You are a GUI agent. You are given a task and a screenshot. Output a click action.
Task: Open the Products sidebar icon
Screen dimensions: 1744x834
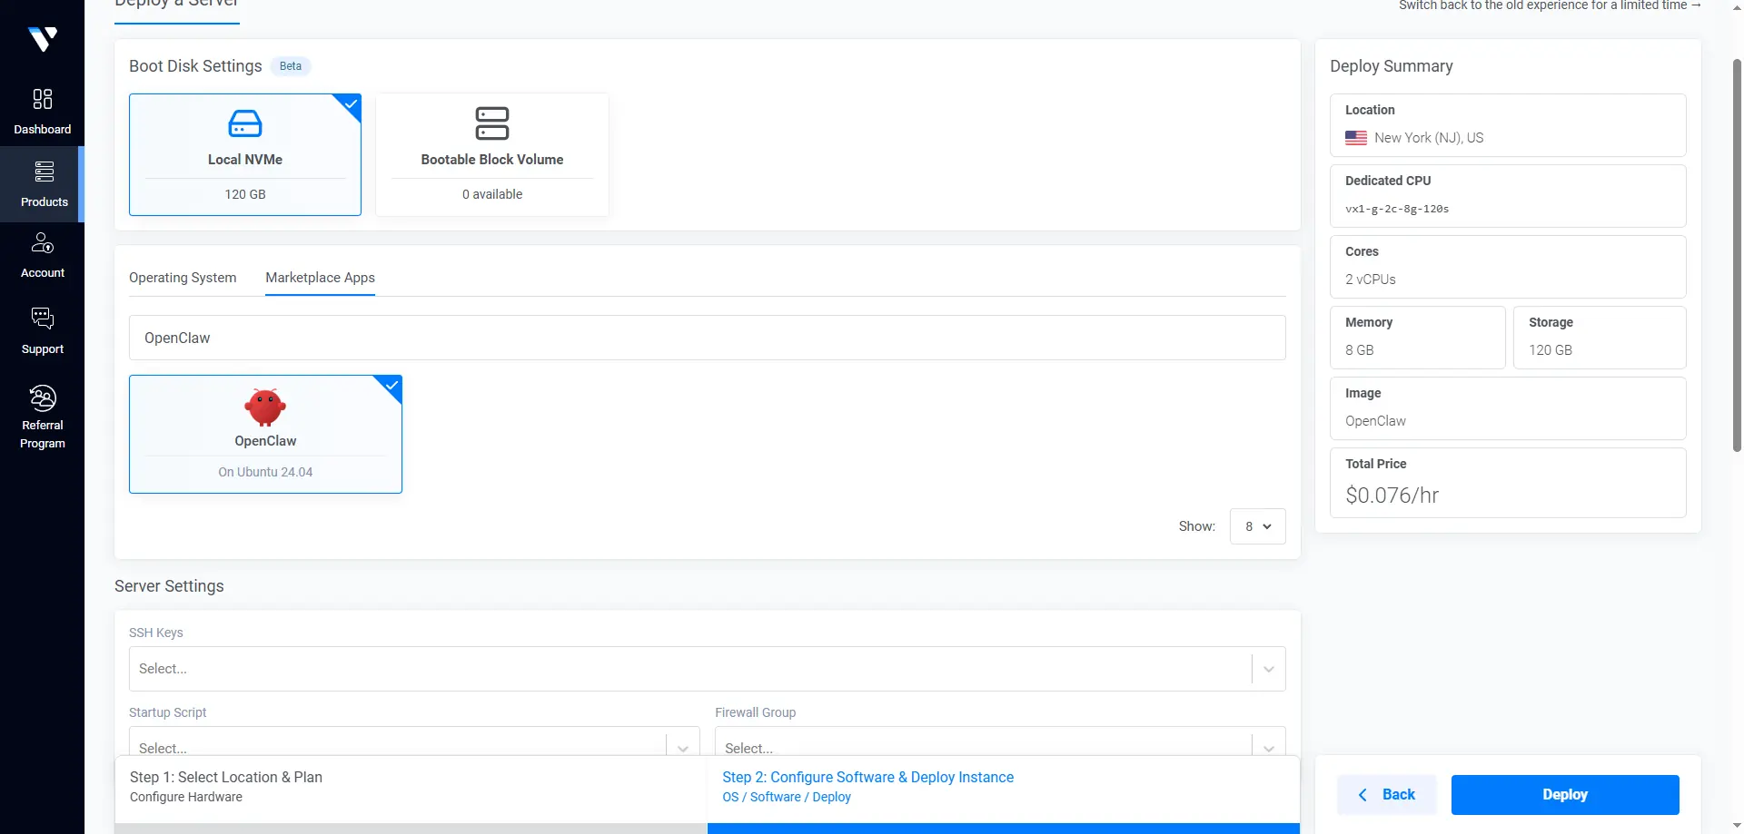44,172
